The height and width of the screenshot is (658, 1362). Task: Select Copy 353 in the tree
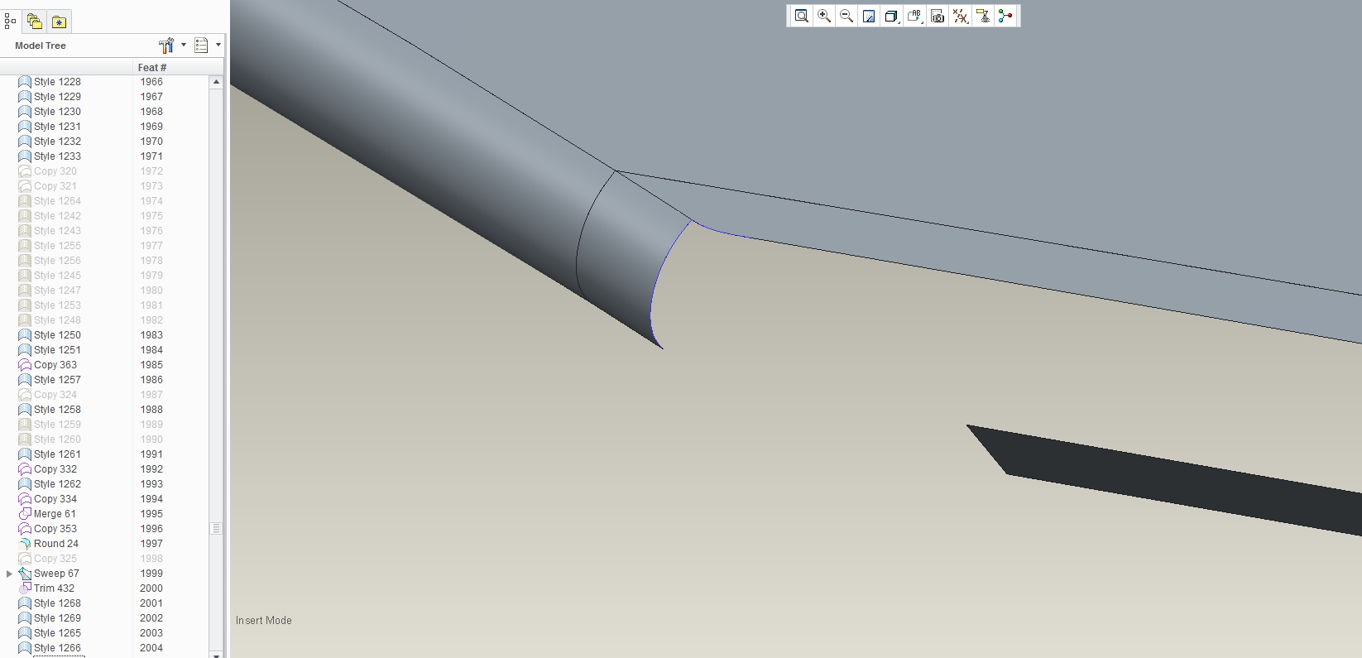tap(55, 529)
